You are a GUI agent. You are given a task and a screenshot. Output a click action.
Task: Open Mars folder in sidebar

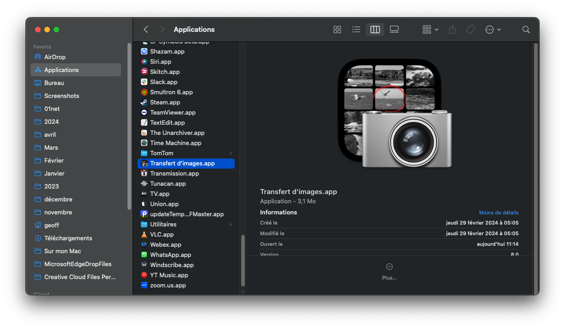coord(76,147)
